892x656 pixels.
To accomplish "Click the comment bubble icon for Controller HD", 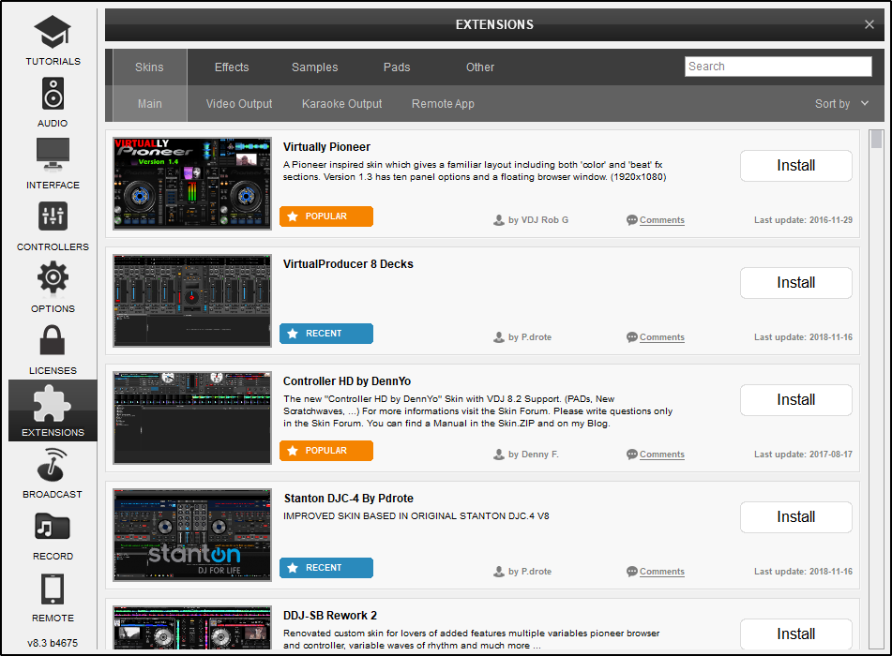I will point(631,455).
